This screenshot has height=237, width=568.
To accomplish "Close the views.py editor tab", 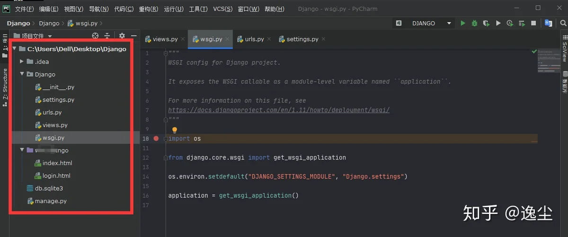I will (183, 39).
